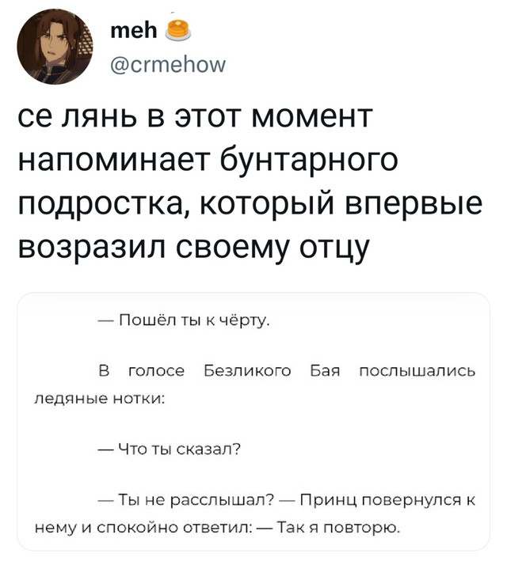Click the pancake emoji next to meh
This screenshot has height=561, width=507.
(177, 30)
